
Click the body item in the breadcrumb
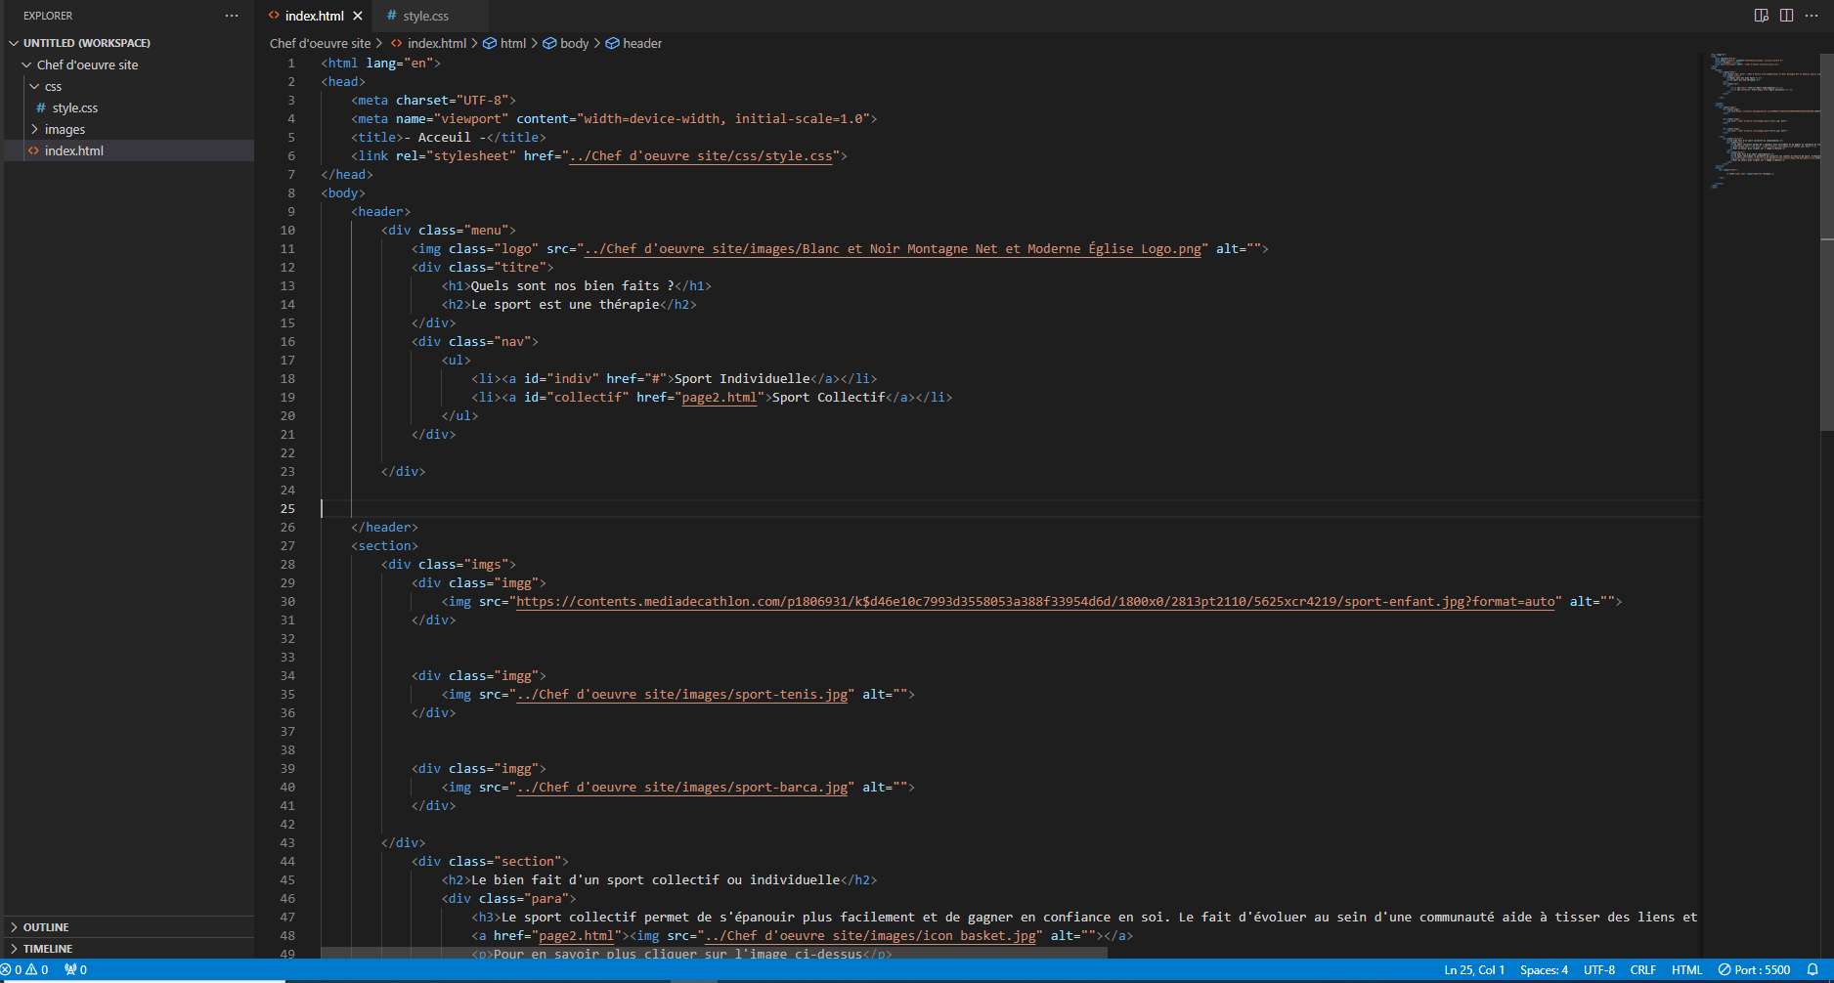pos(574,43)
